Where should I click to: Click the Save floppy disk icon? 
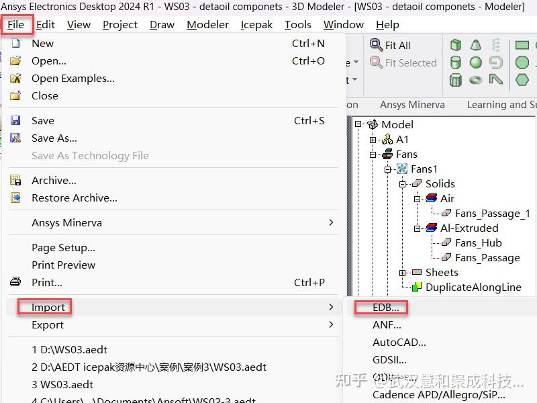click(x=15, y=120)
